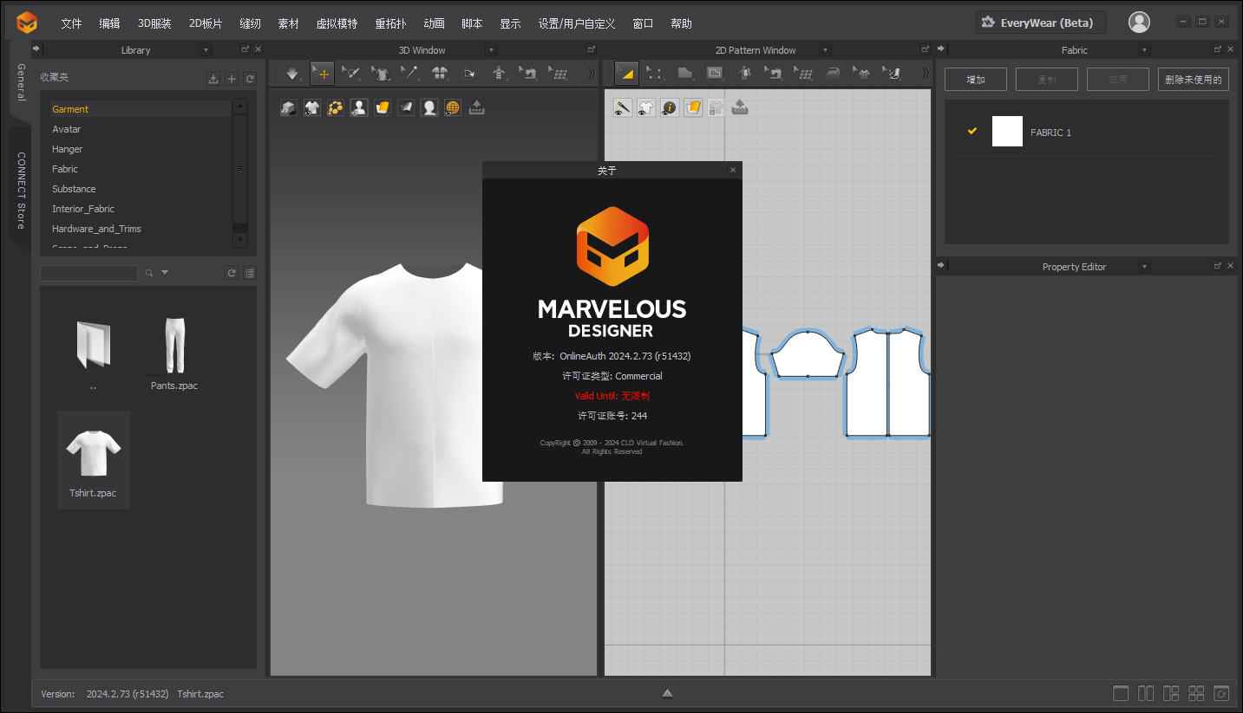1243x713 pixels.
Task: Switch to the CONNECT Store side tab
Action: point(21,191)
